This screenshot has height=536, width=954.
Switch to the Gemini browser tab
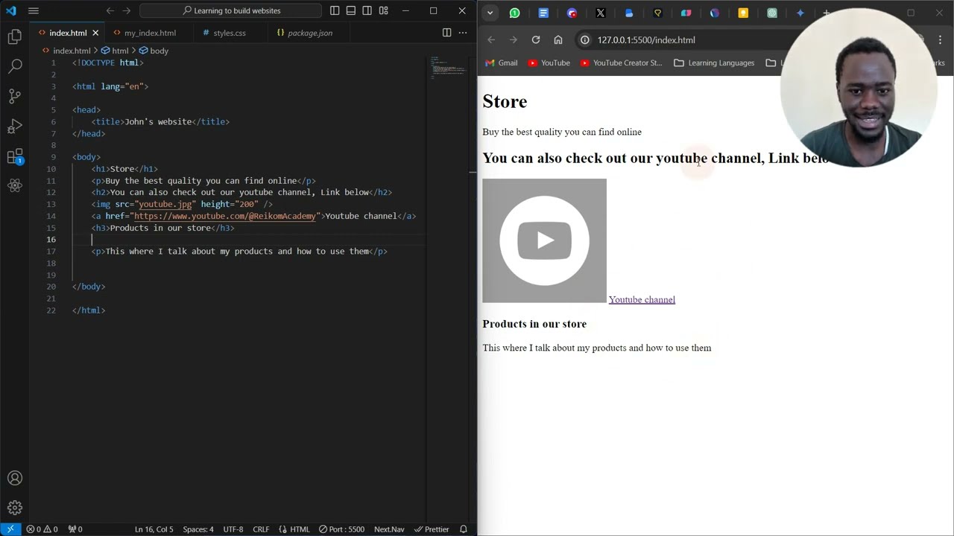pyautogui.click(x=800, y=13)
